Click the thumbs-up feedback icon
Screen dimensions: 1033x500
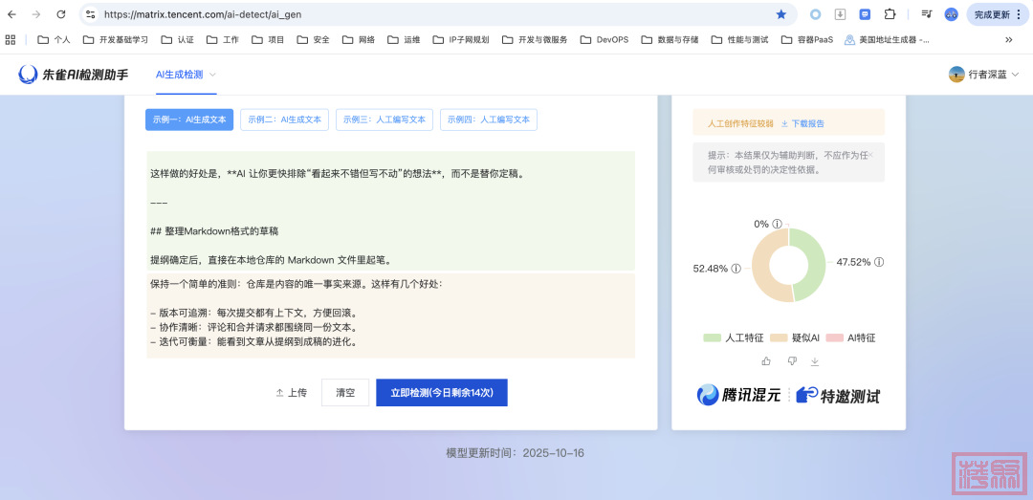766,361
